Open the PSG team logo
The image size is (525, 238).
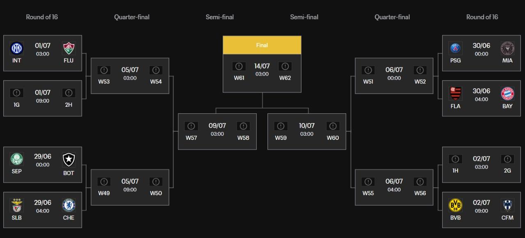point(455,48)
